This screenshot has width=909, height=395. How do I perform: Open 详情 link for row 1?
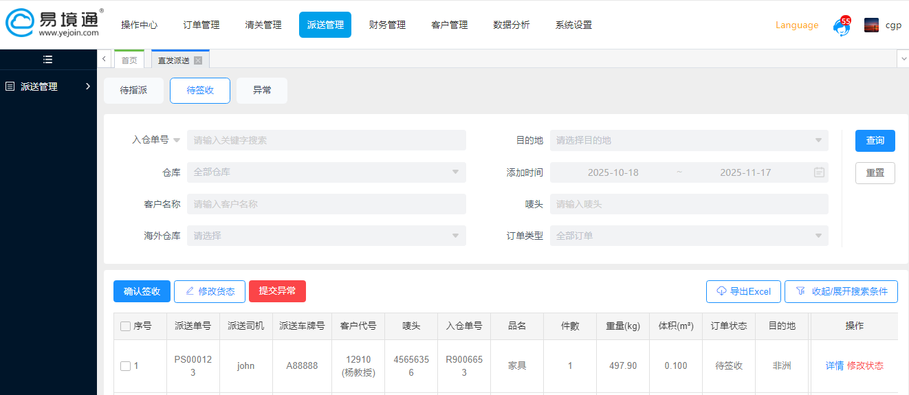[x=834, y=365]
